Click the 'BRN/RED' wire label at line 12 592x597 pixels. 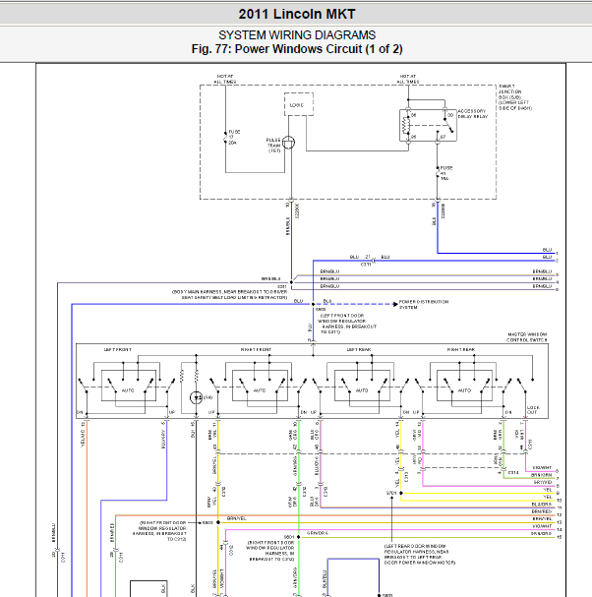542,511
